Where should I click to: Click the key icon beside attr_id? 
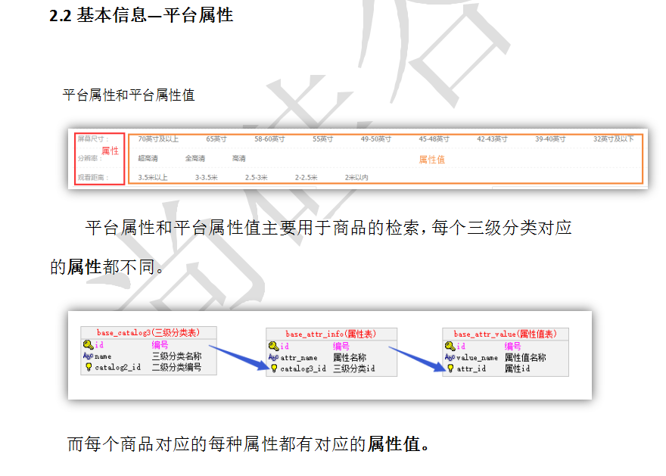(450, 369)
